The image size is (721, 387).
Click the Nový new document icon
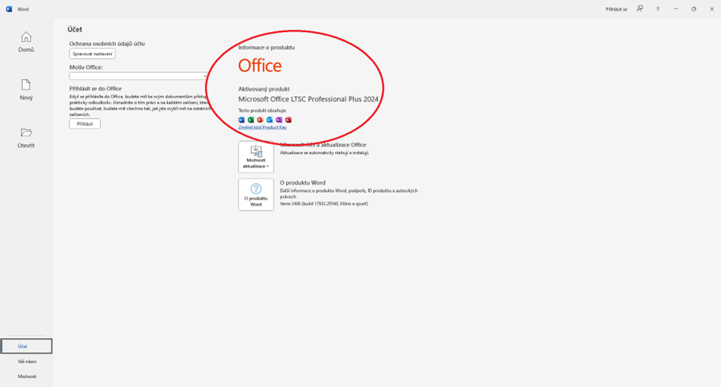pos(26,89)
